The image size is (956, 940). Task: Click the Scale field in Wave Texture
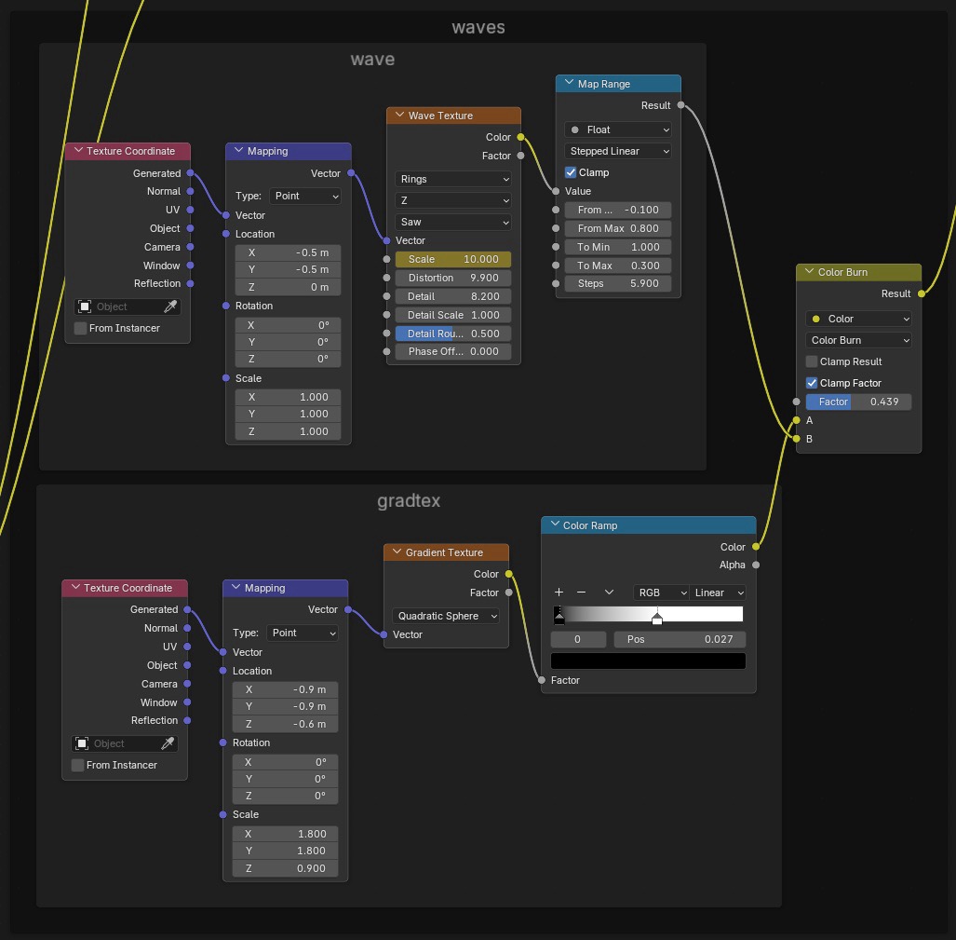point(453,259)
